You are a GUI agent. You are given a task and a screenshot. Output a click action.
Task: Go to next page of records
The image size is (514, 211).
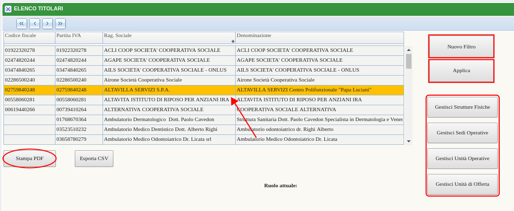pos(48,24)
